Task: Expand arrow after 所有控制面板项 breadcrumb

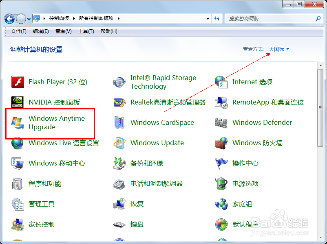Action: tap(119, 19)
